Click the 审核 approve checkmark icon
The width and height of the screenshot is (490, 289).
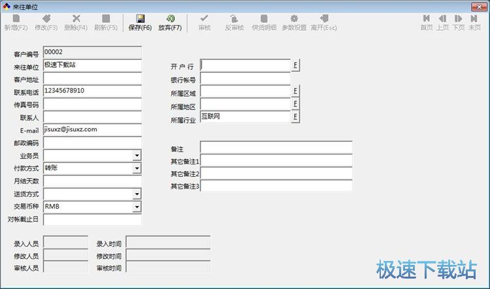[x=204, y=18]
